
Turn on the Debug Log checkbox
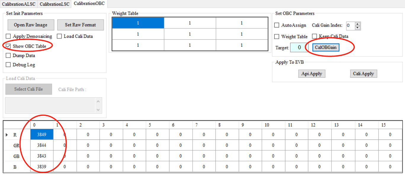tap(8, 65)
